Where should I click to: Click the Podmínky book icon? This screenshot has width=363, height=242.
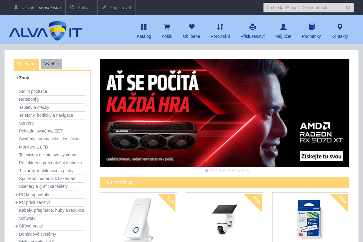pyautogui.click(x=312, y=27)
